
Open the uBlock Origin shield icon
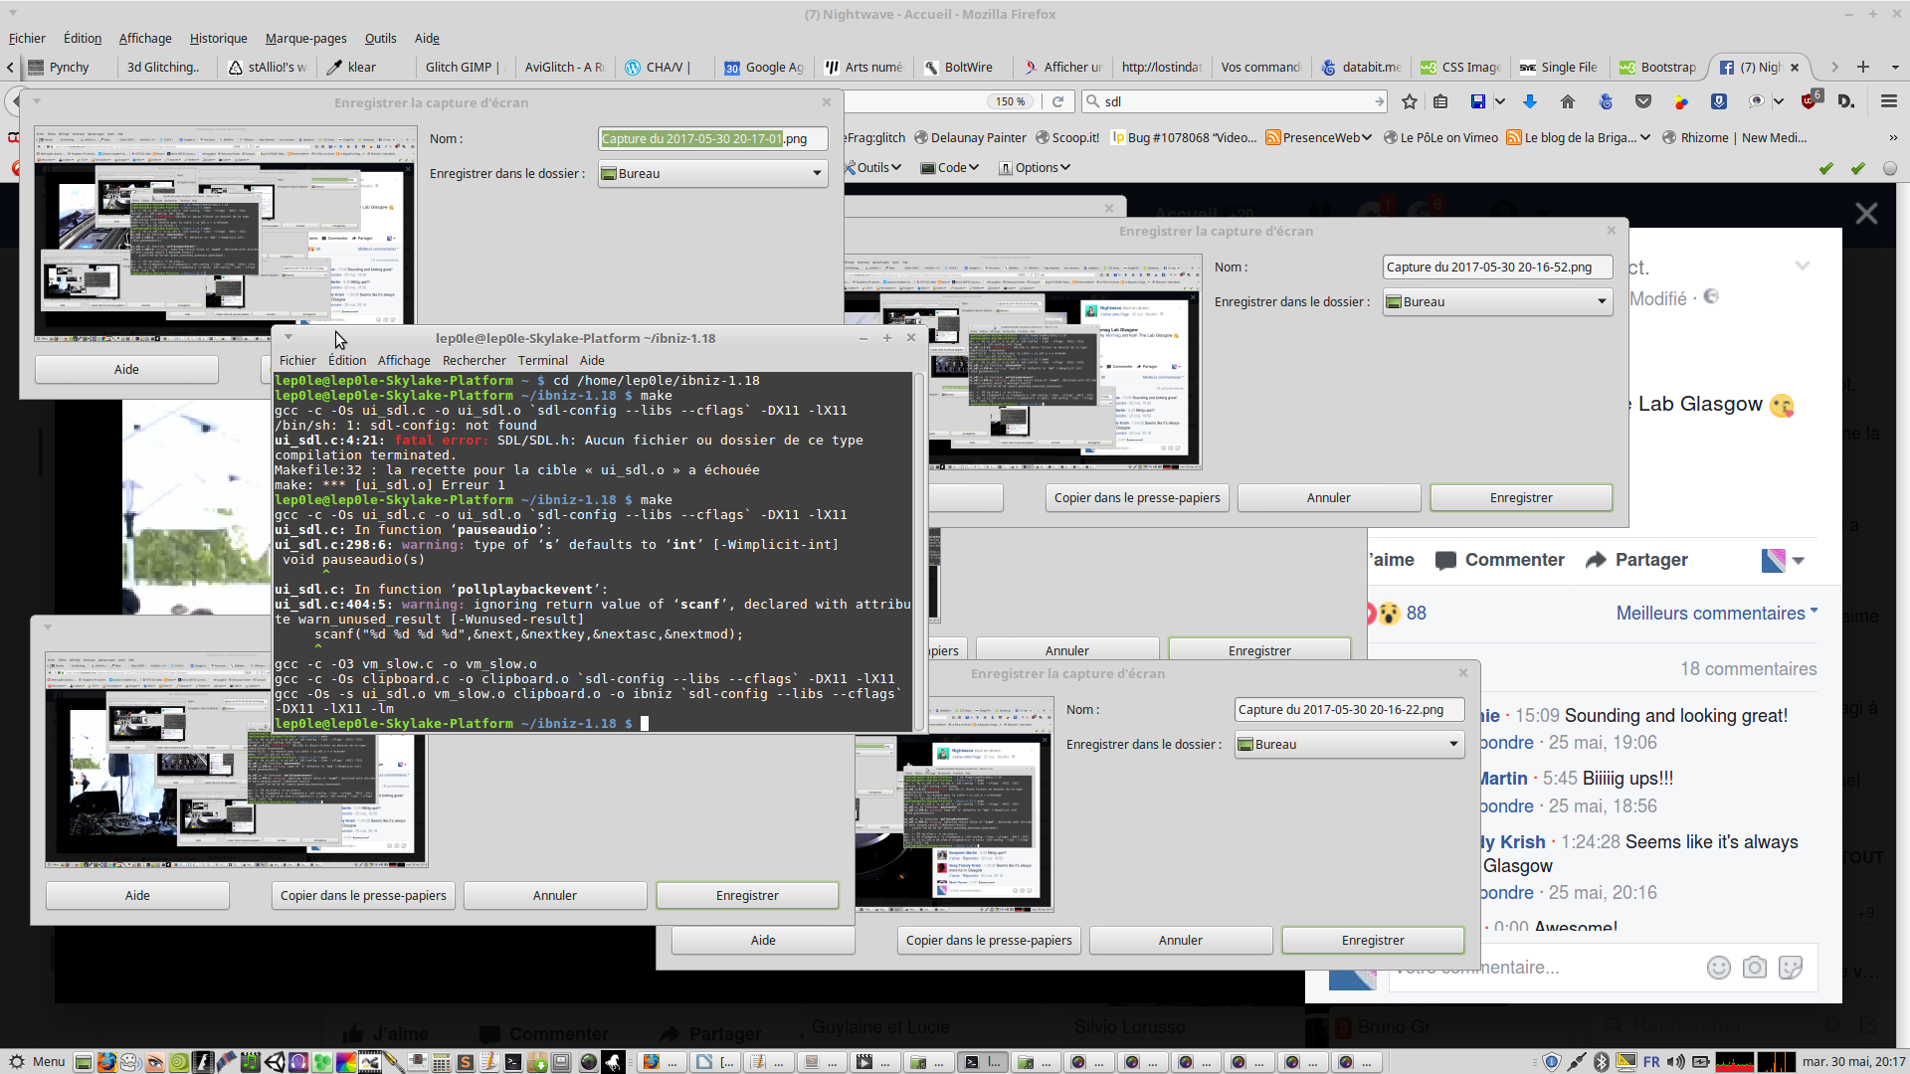click(1809, 101)
